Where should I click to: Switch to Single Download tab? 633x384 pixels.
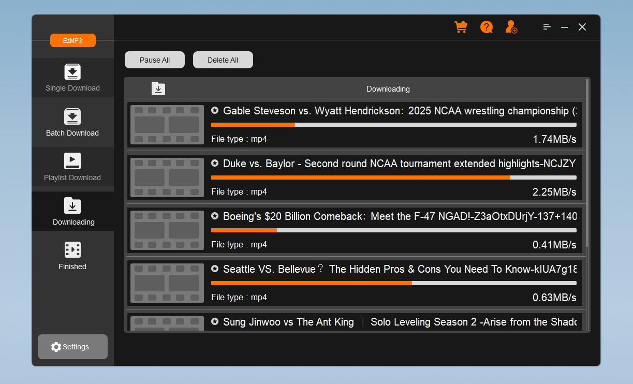[72, 78]
